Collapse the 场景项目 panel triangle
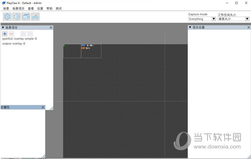The height and width of the screenshot is (159, 251). 3,27
